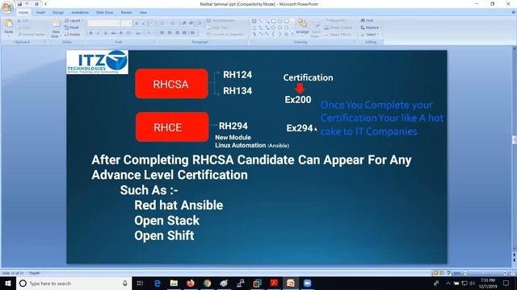Viewport: 517px width, 290px height.
Task: Redo from the Quick Access toolbar
Action: coord(36,4)
